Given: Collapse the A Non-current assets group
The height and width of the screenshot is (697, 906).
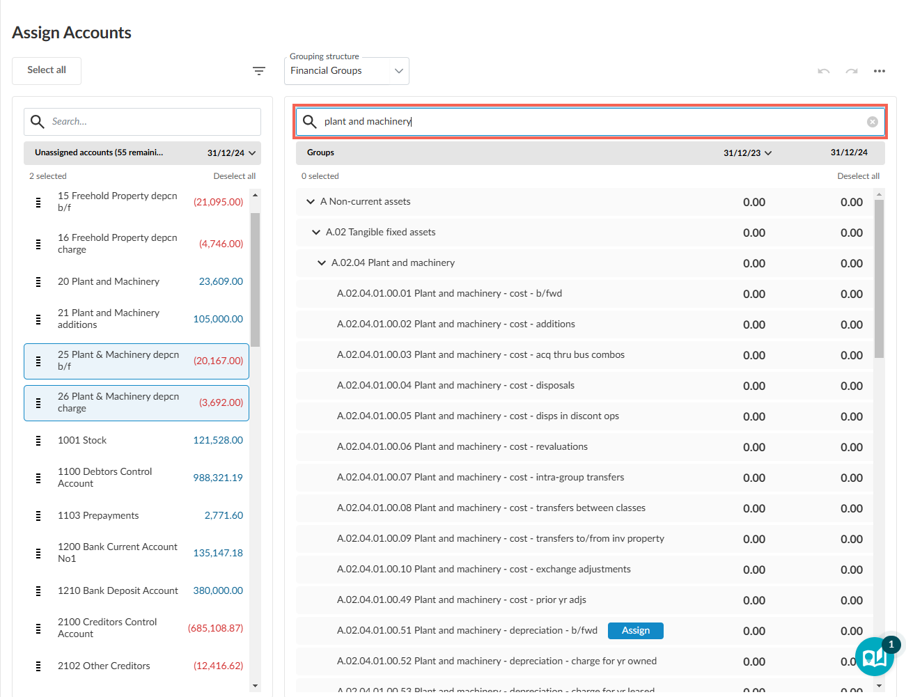Looking at the screenshot, I should pyautogui.click(x=311, y=202).
